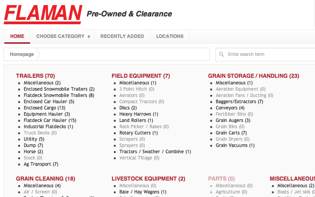Select Grain Vacuums (1)
Image resolution: width=315 pixels, height=197 pixels.
tap(235, 145)
